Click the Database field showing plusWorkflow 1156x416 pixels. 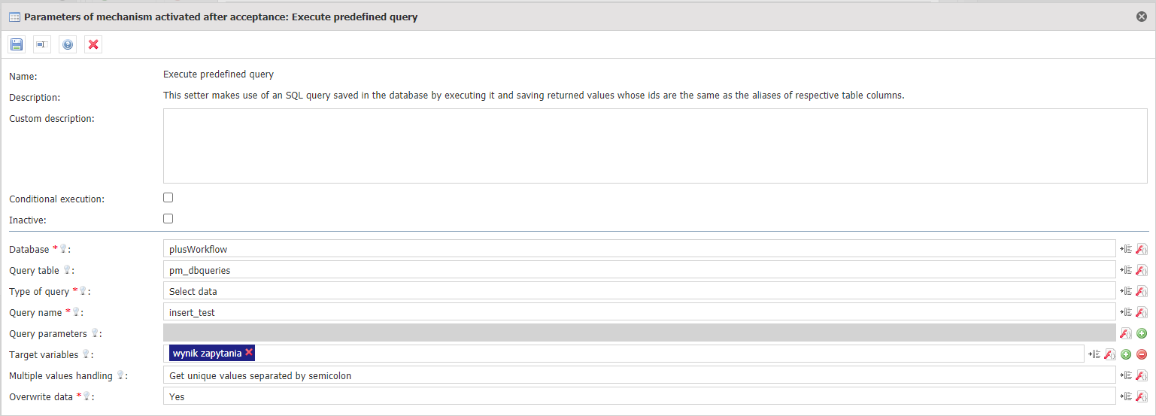[639, 249]
